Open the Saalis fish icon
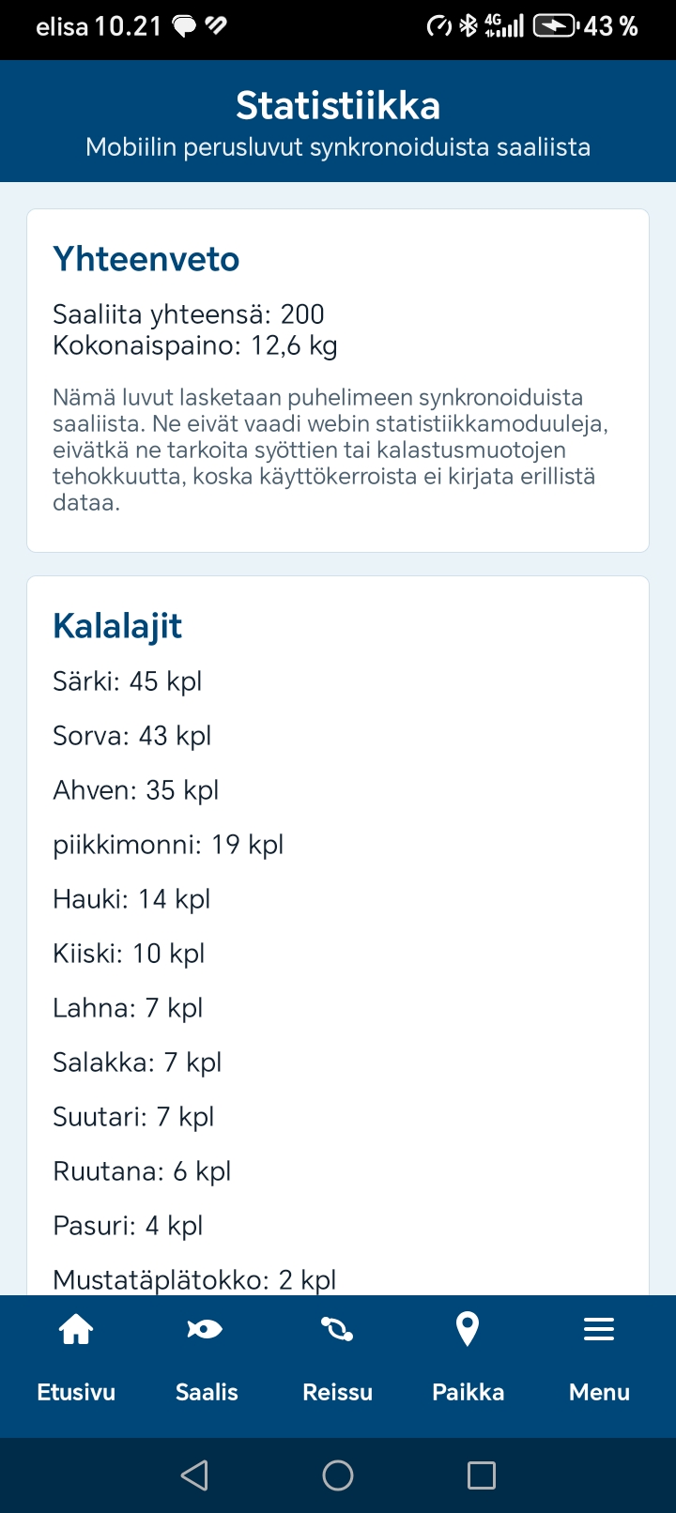The height and width of the screenshot is (1513, 676). point(206,1329)
